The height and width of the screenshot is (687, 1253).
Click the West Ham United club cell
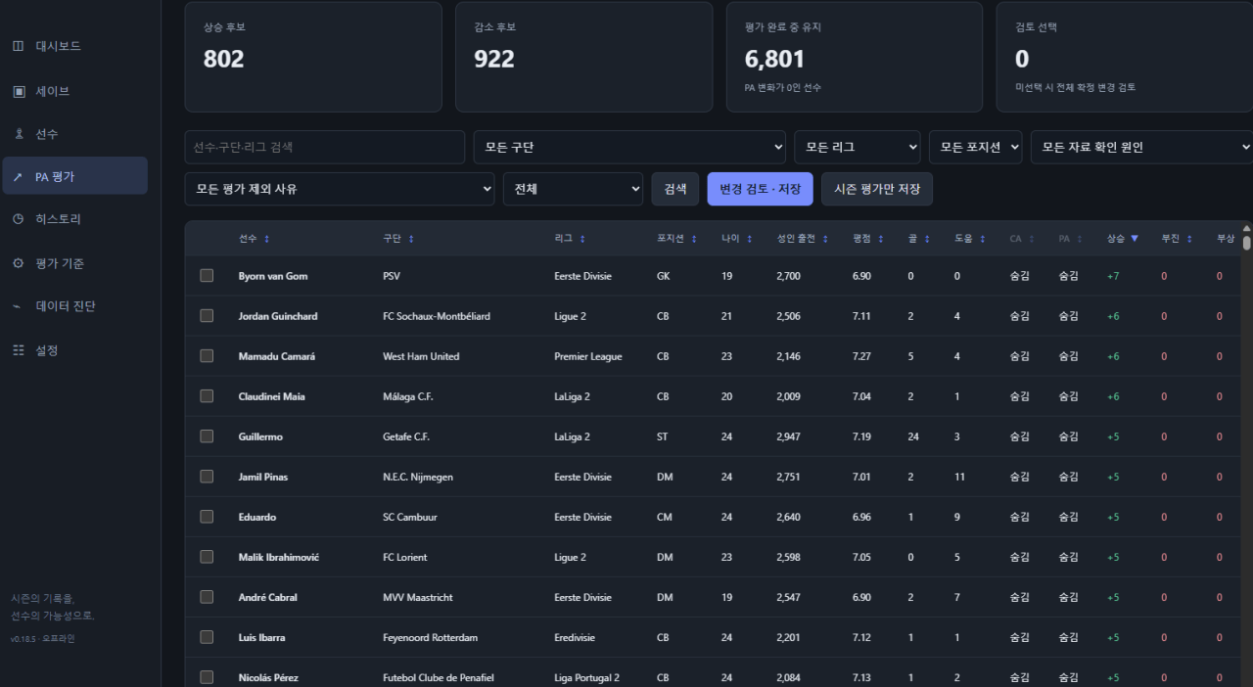coord(421,356)
